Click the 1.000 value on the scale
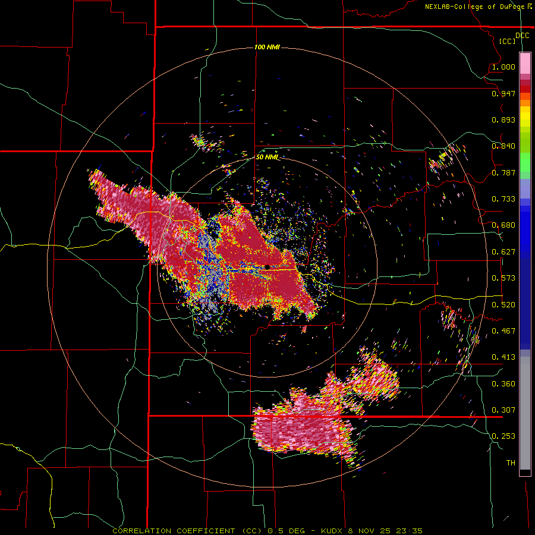535x535 pixels. tap(503, 67)
